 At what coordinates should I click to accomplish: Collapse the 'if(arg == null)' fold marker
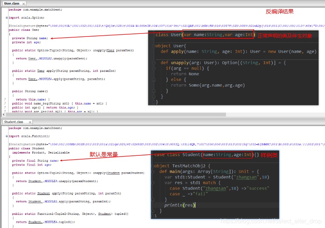[x=154, y=68]
